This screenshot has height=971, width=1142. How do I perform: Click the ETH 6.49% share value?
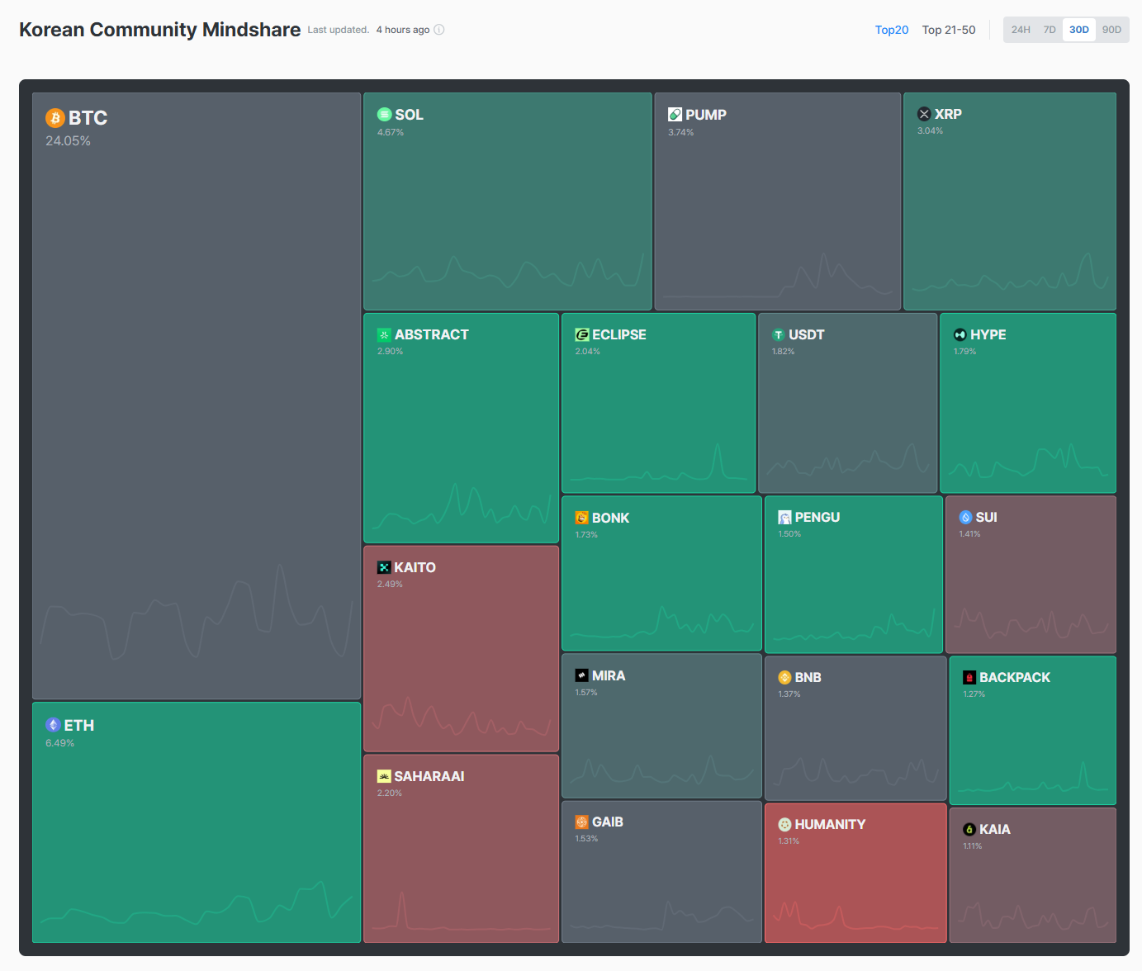tap(60, 743)
